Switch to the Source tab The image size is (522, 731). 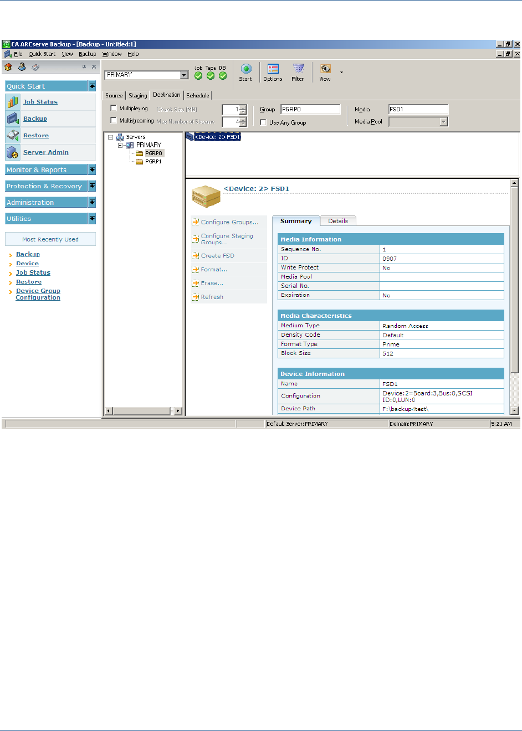click(114, 95)
